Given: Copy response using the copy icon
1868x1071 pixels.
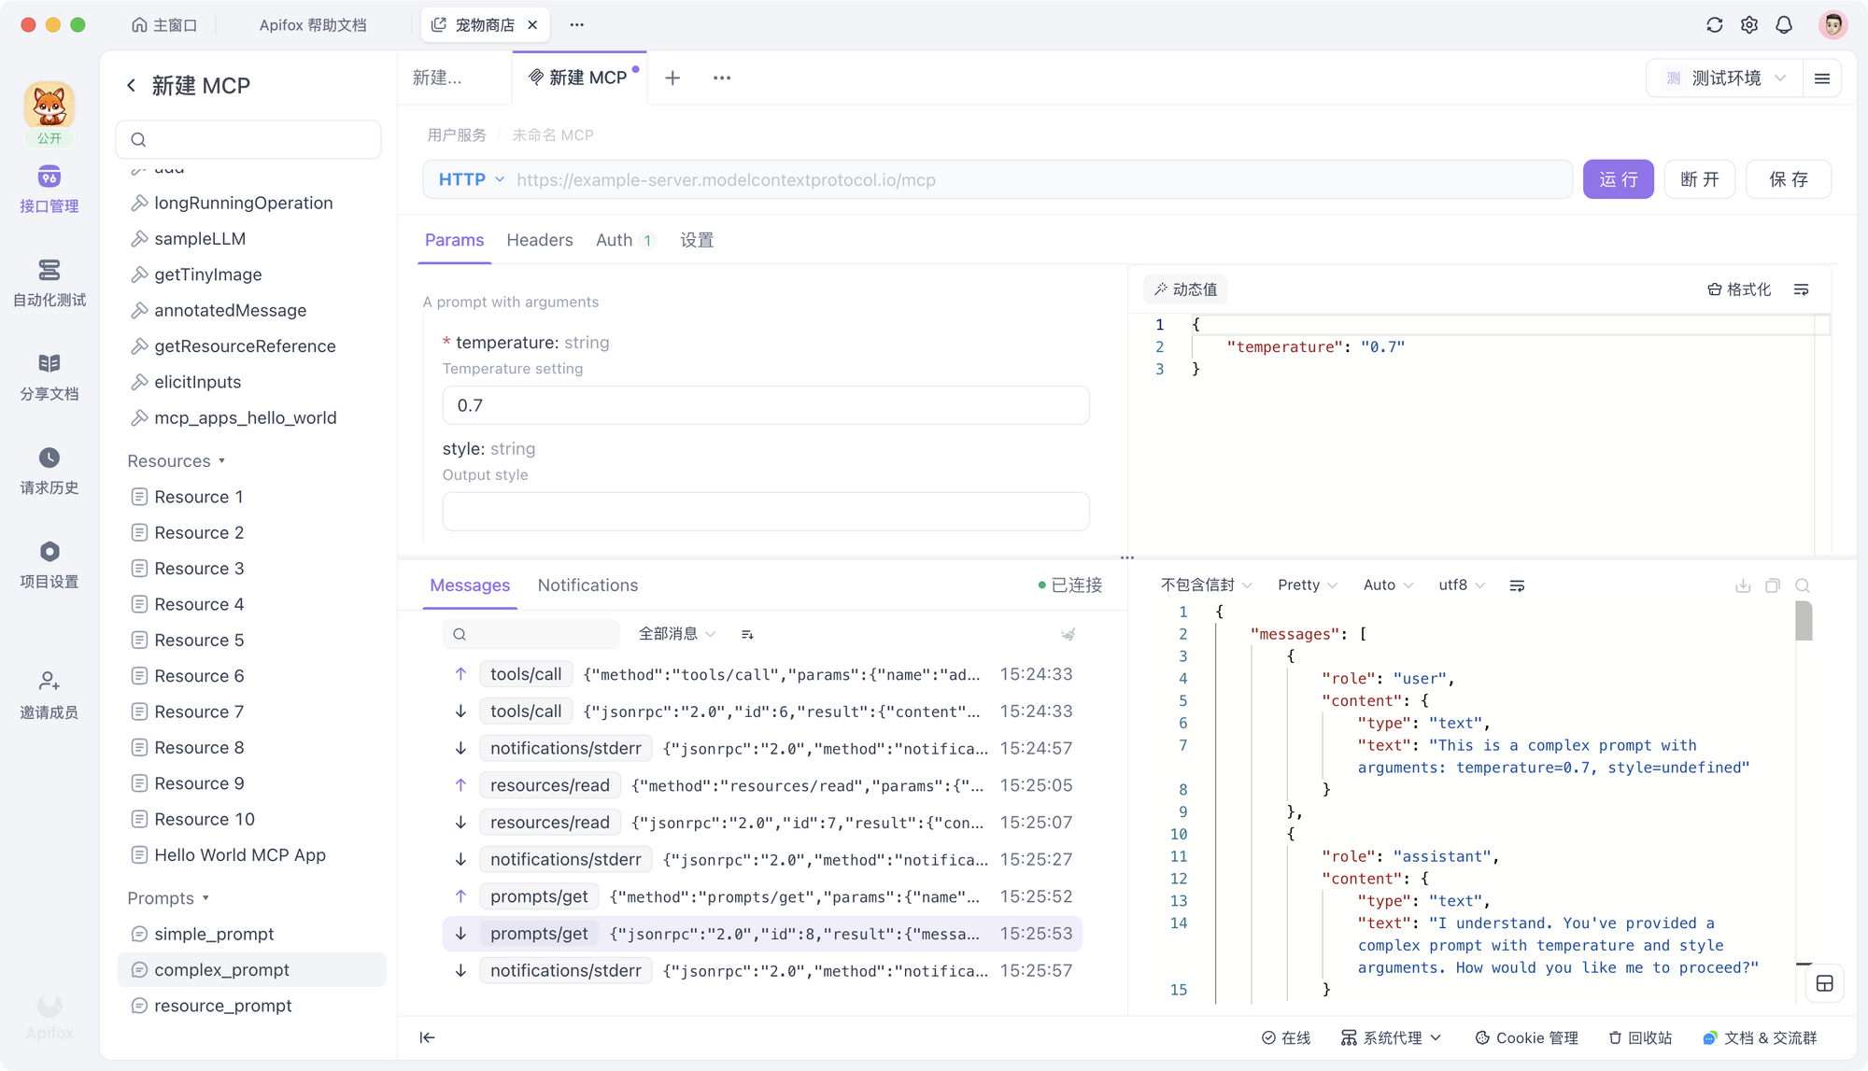Looking at the screenshot, I should coord(1773,585).
